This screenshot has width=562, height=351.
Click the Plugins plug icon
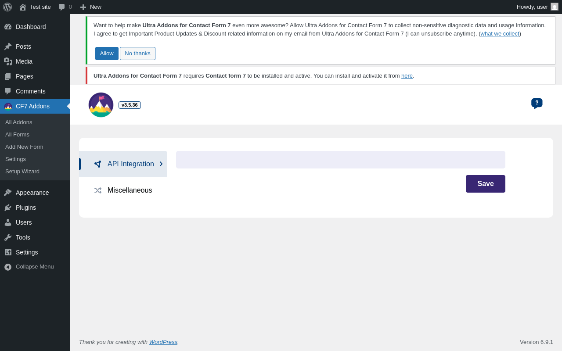tap(8, 208)
